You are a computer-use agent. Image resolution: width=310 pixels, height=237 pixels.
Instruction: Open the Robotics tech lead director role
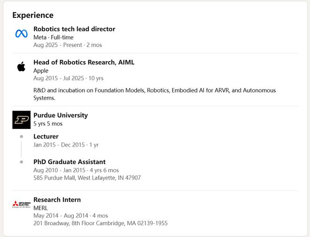[74, 29]
